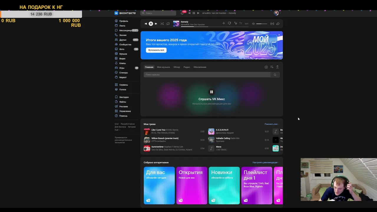Open Закладки in the left sidebar

click(122, 97)
